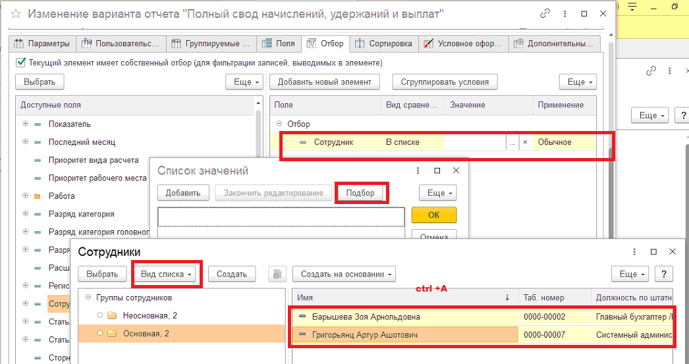
Task: Select radio marker of Неосновная group
Action: coord(99,315)
